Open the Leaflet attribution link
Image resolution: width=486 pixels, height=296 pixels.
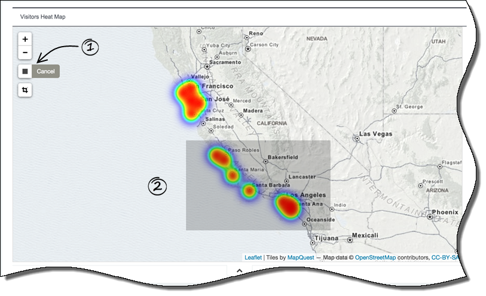pos(253,257)
